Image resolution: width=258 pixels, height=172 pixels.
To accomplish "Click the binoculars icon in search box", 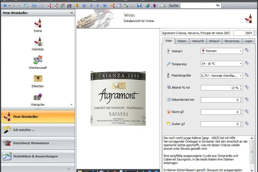I will tap(218, 5).
